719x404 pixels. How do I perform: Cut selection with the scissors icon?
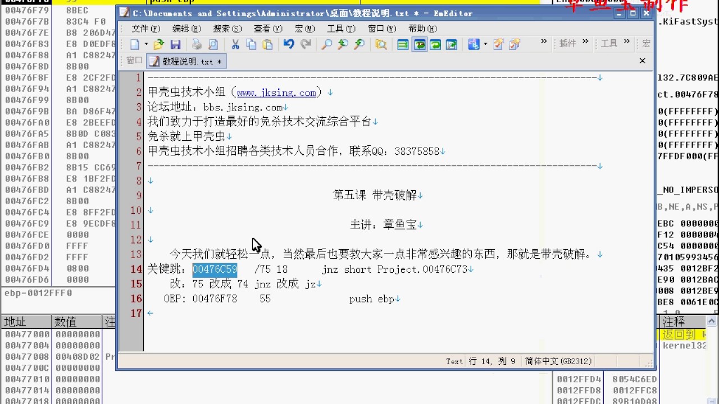point(235,44)
